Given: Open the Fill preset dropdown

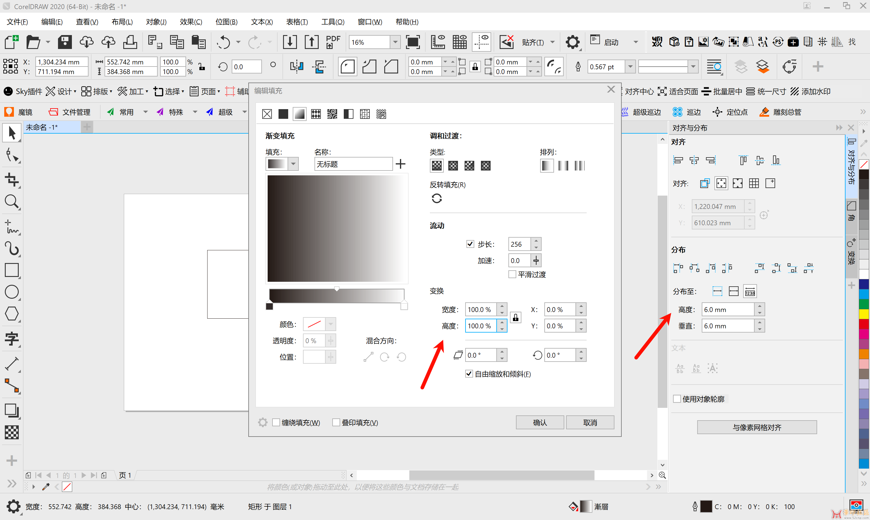Looking at the screenshot, I should tap(293, 164).
